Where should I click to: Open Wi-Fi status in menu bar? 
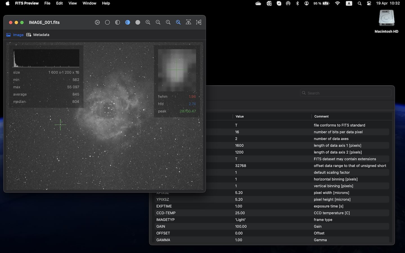[337, 3]
